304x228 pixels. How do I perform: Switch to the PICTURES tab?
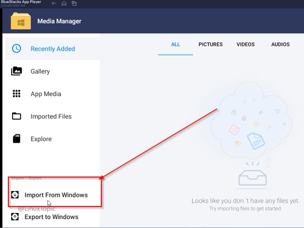click(210, 45)
